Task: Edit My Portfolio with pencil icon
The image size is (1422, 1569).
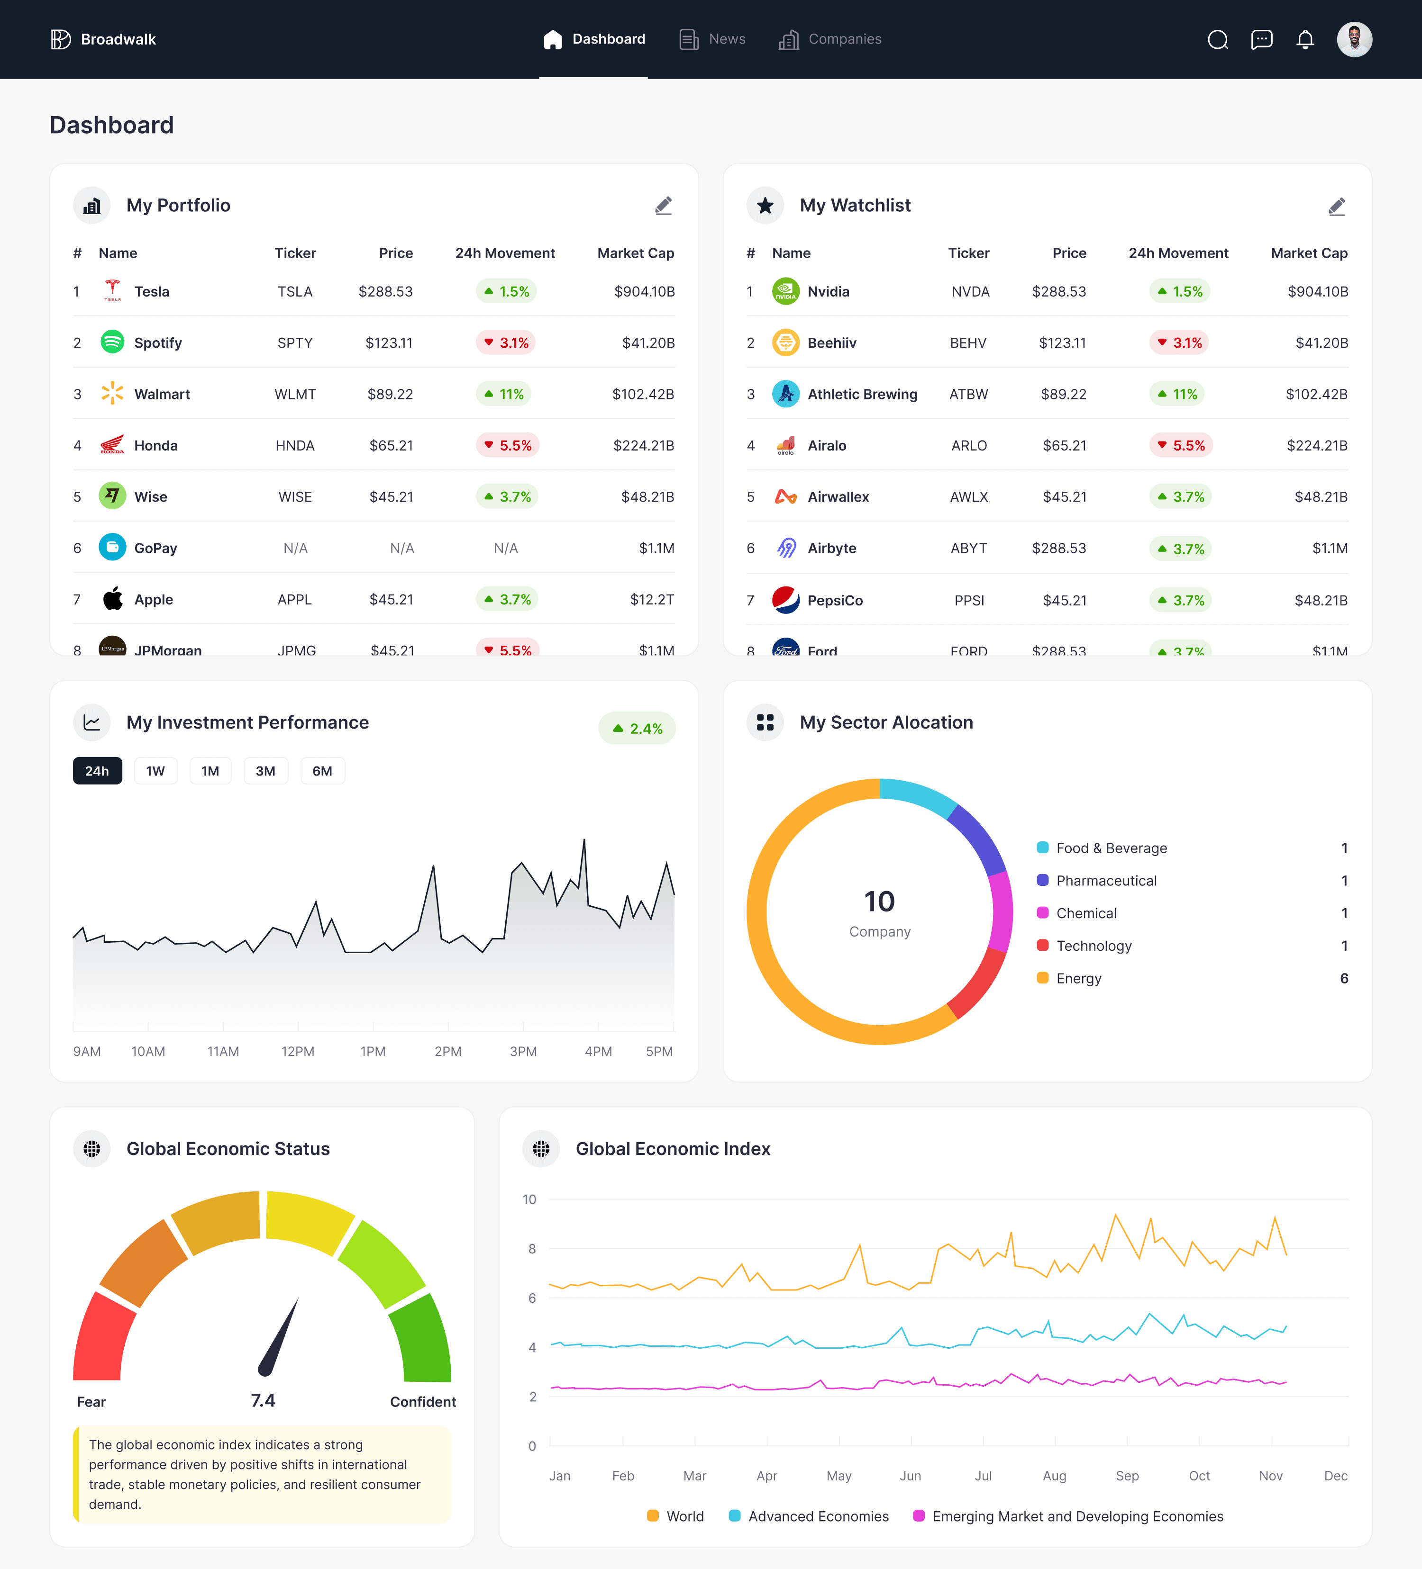Action: (664, 206)
